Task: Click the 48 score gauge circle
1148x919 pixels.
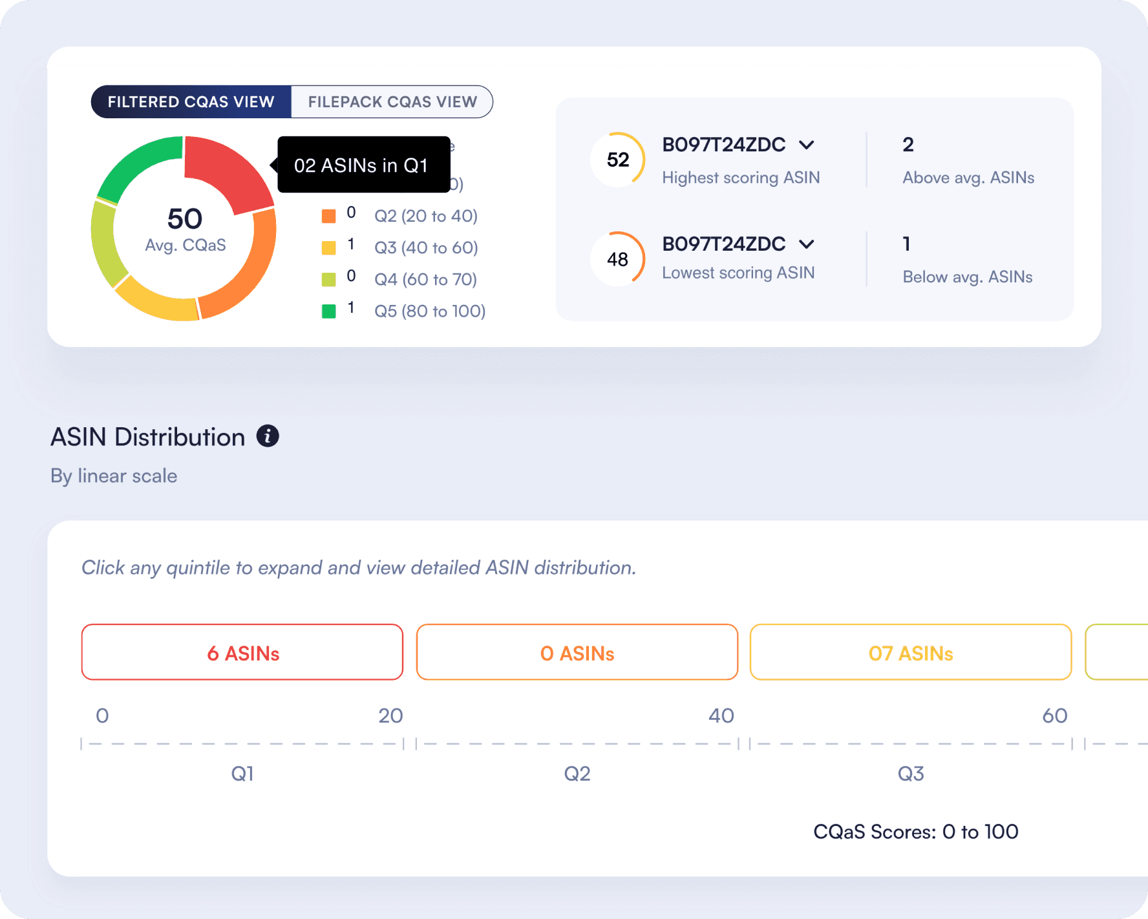Action: coord(618,259)
